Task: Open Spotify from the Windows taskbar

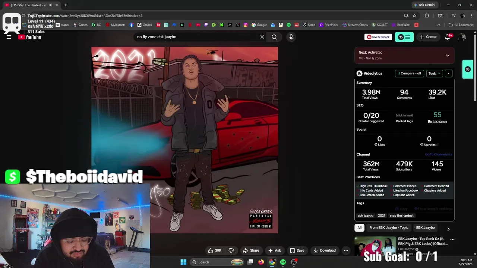Action: 283,262
